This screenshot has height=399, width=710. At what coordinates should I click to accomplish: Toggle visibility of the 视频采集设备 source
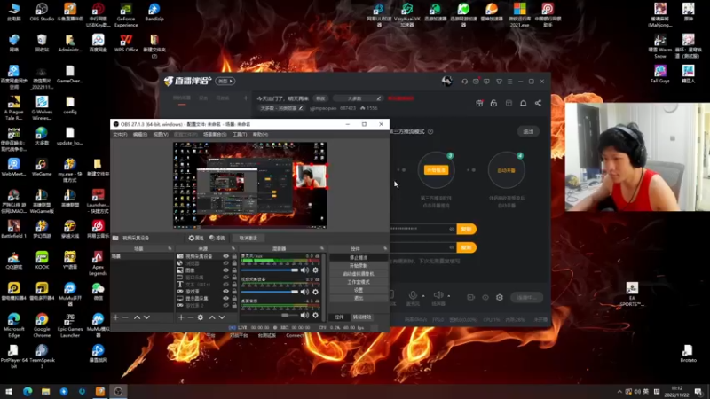[225, 256]
